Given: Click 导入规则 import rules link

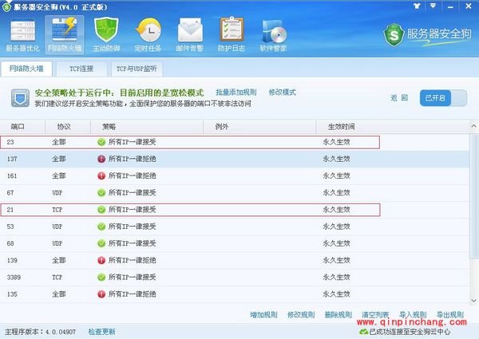Looking at the screenshot, I should click(x=413, y=314).
